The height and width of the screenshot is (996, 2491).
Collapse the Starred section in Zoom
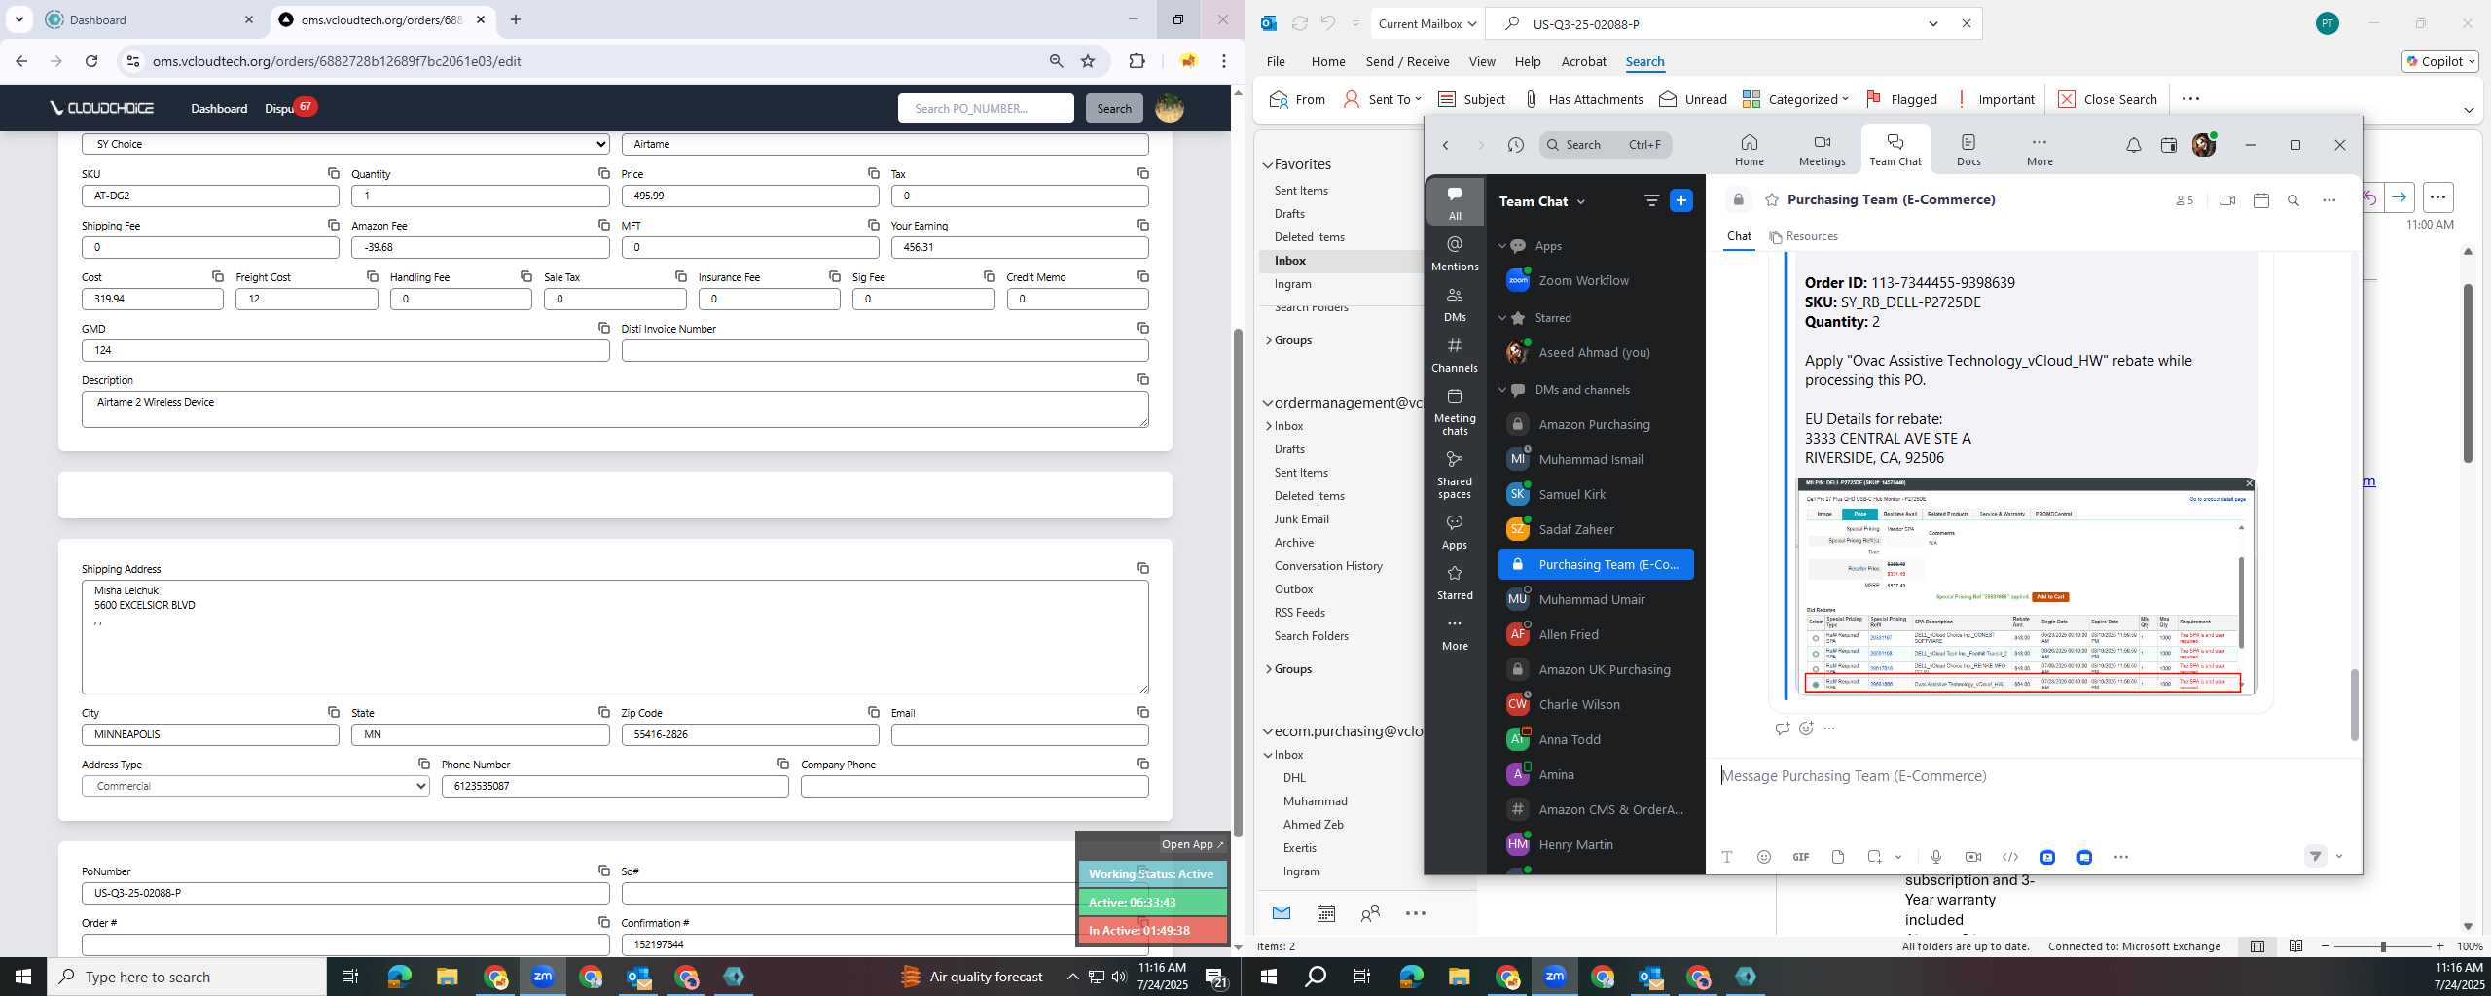[1502, 318]
